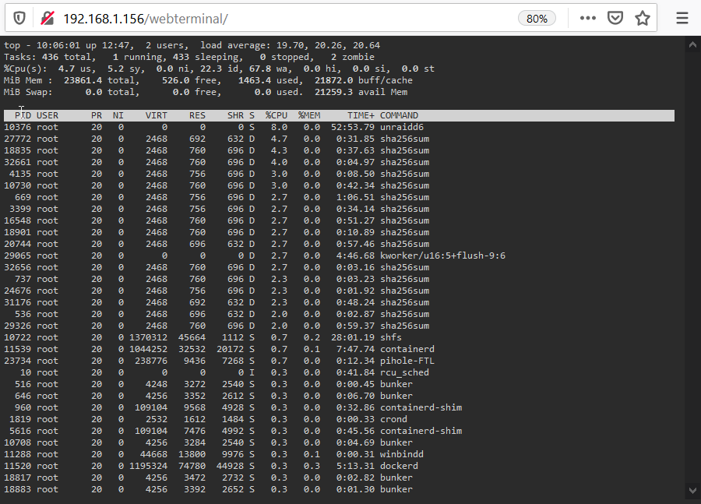Viewport: 701px width, 504px height.
Task: Click the sha256sum command in row 18835
Action: tap(404, 150)
